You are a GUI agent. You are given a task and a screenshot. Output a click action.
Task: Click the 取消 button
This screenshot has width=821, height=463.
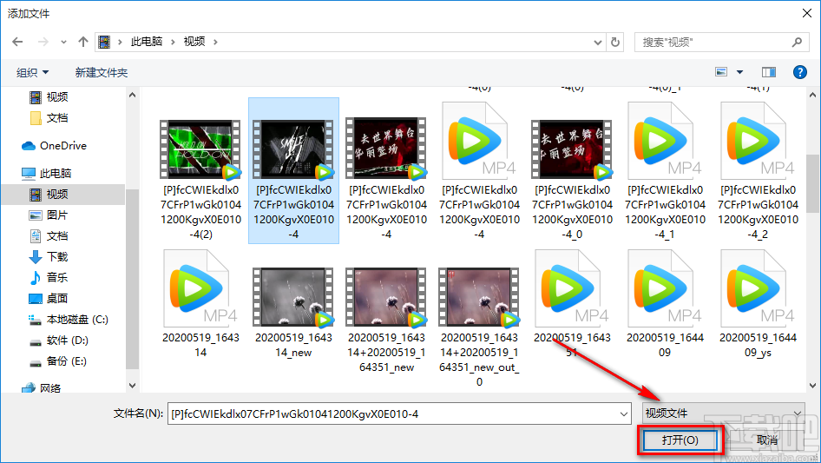[x=767, y=440]
